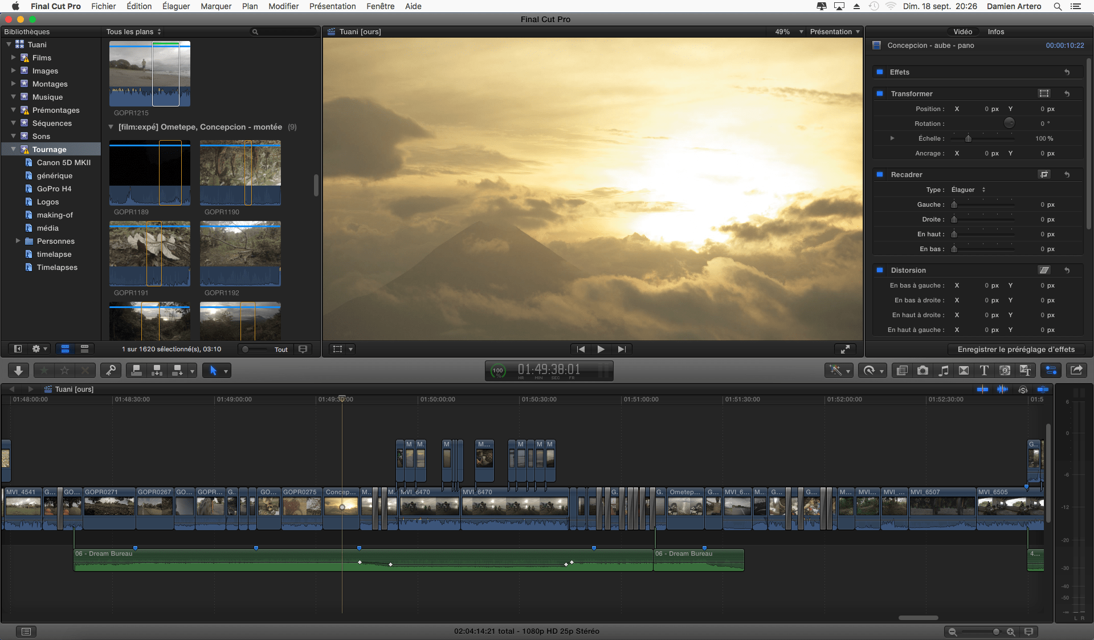Screen dimensions: 1094x640
Task: Open the effects browser icon
Action: (902, 371)
